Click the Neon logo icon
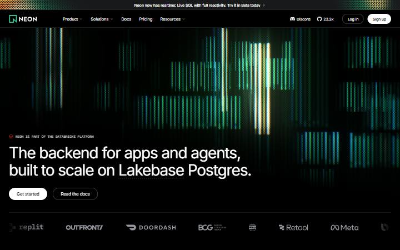 pos(13,19)
